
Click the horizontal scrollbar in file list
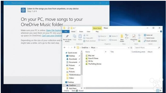109,88
